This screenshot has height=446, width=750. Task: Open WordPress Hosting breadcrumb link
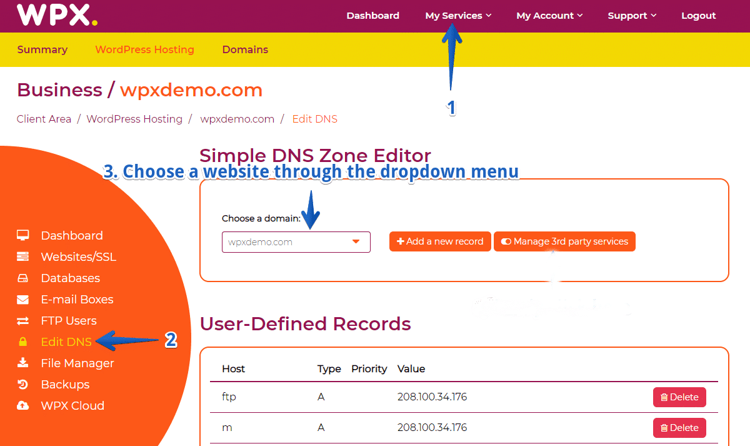pyautogui.click(x=134, y=119)
